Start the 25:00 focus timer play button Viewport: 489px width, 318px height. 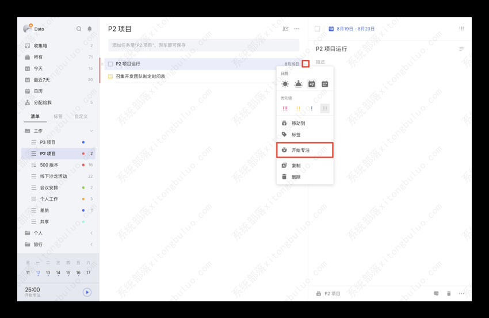tap(87, 292)
